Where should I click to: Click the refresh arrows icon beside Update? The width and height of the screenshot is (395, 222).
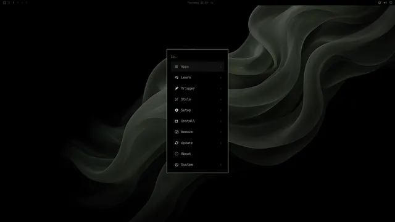coord(177,142)
